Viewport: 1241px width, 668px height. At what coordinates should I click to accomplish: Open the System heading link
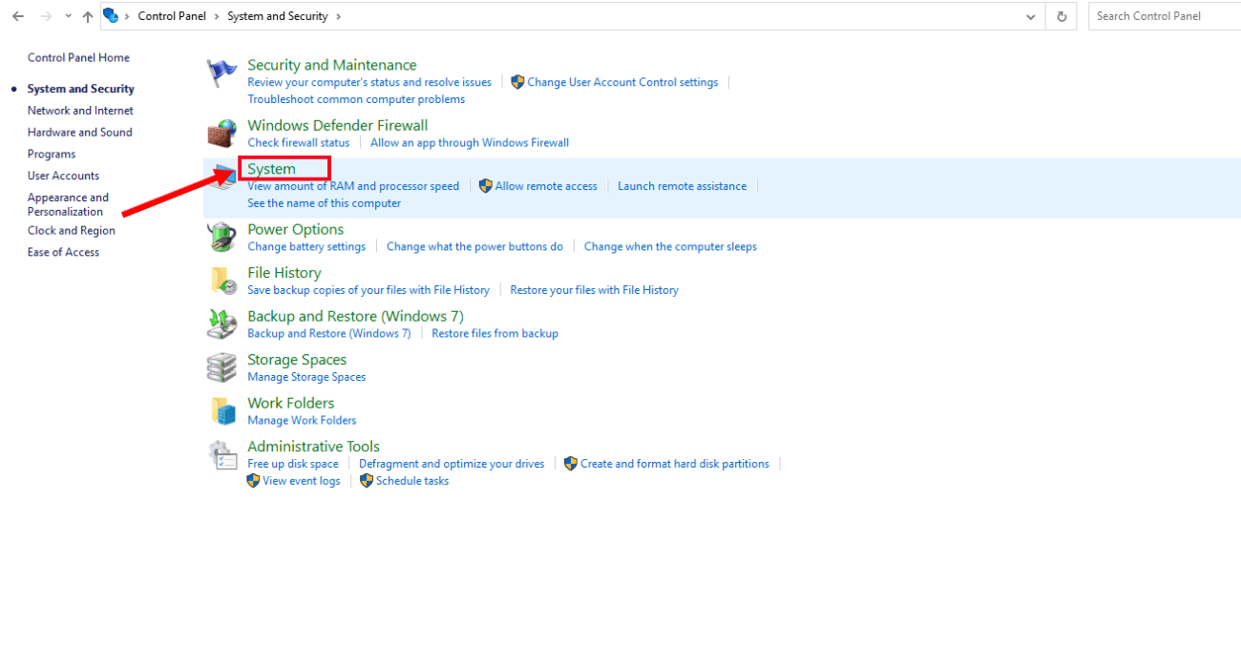[272, 169]
